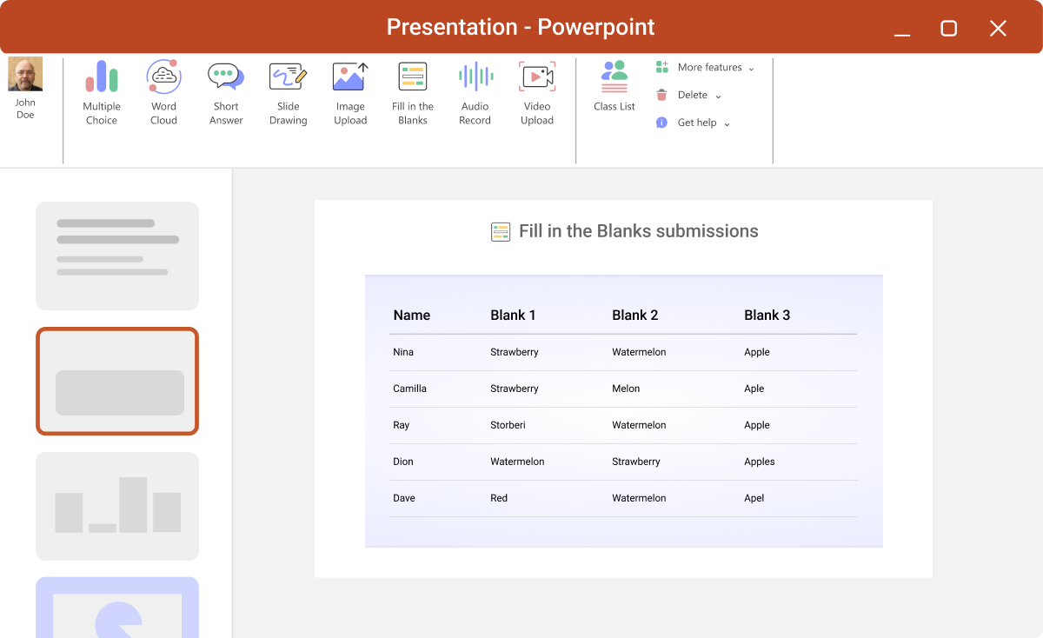Start the Audio Record tool

click(475, 93)
